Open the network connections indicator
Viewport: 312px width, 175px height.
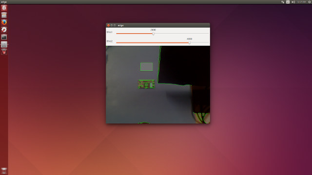point(283,2)
